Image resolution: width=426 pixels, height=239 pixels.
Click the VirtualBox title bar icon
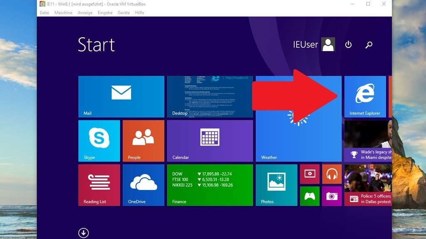pyautogui.click(x=42, y=4)
